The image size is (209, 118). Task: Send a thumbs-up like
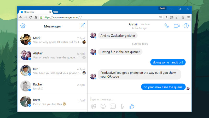pos(132,106)
